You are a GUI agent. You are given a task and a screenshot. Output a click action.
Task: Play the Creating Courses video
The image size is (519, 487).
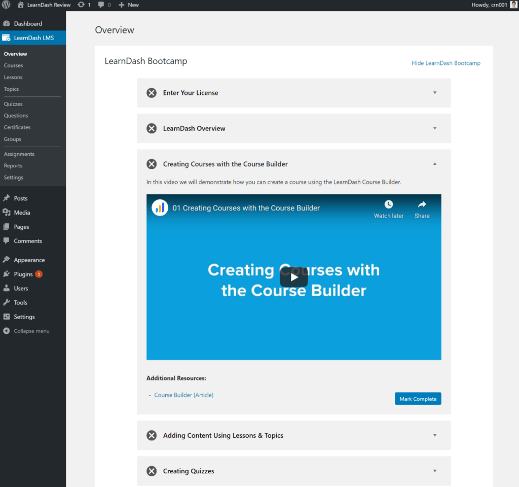pyautogui.click(x=293, y=277)
